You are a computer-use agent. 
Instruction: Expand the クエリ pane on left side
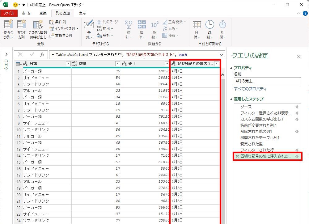click(6, 54)
